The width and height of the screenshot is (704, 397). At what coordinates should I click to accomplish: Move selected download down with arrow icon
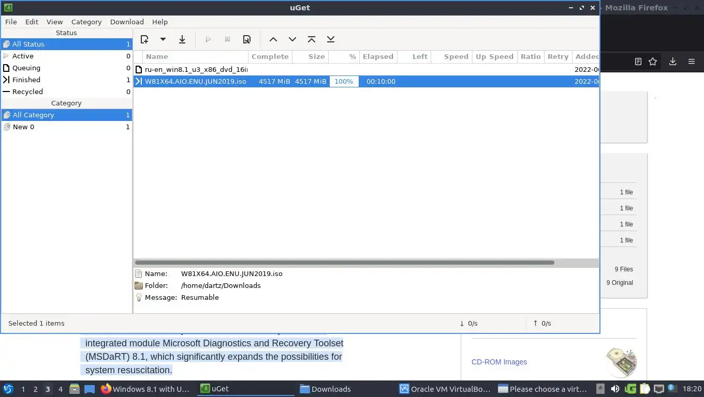point(292,39)
